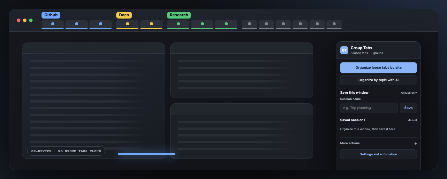
Task: Select the fourth loose gray tab
Action: pyautogui.click(x=300, y=24)
